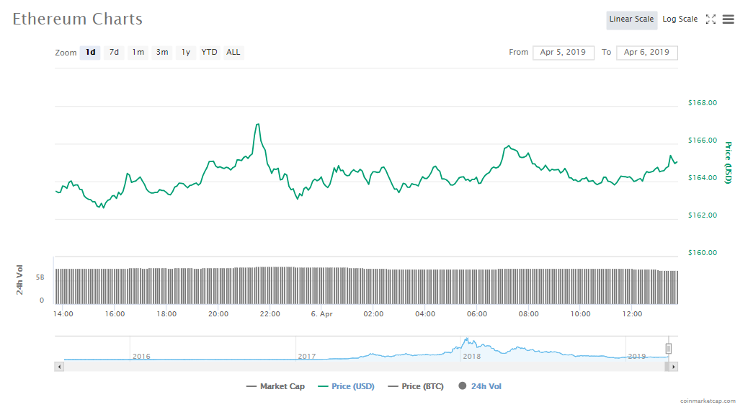Viewport: 748px width, 410px height.
Task: Hide the Price (USD) series
Action: pos(345,386)
